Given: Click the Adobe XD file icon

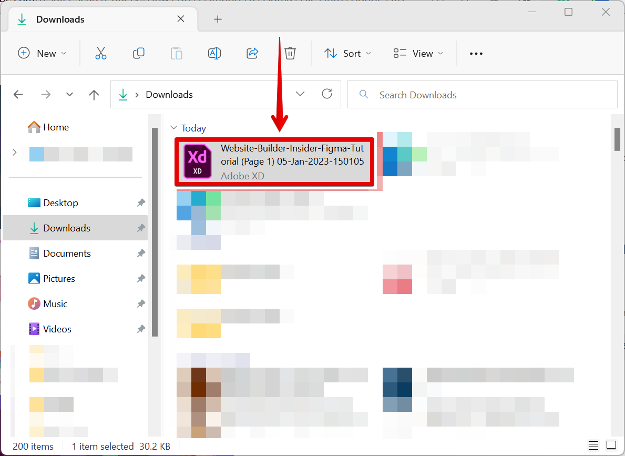Looking at the screenshot, I should pos(197,161).
